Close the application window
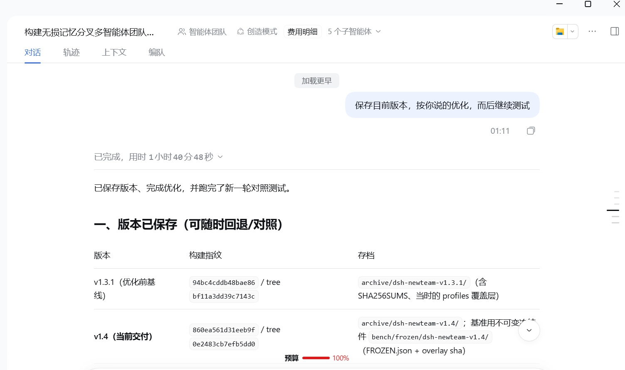Viewport: 625px width, 370px height. coord(617,4)
